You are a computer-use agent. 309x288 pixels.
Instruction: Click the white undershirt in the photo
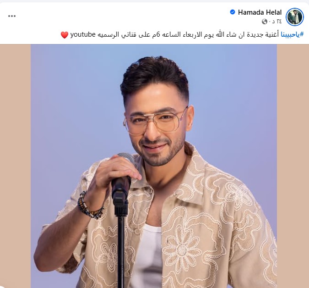point(148,257)
